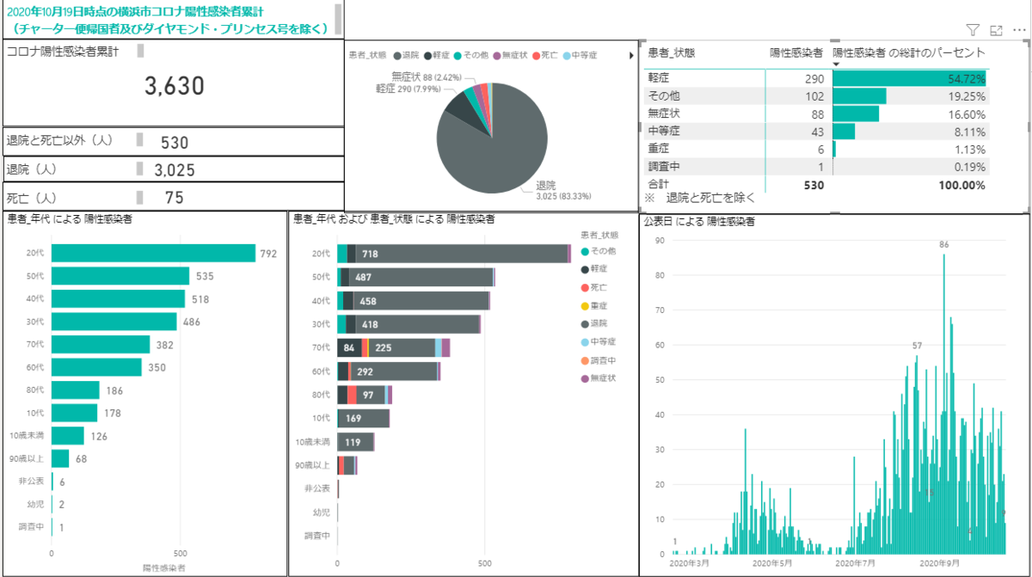The width and height of the screenshot is (1032, 577).
Task: Click the 382 bar for 70代
Action: pos(101,344)
